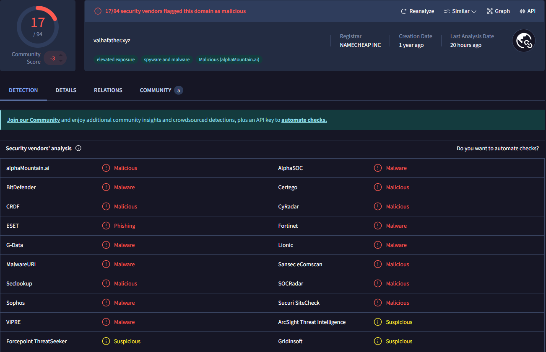Click the Forcepoint ThreatSeeker suspicious icon
This screenshot has width=546, height=352.
point(106,341)
